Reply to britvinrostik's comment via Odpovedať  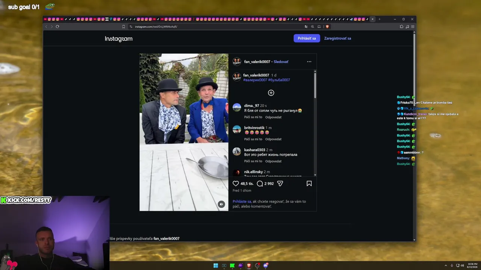tap(273, 139)
